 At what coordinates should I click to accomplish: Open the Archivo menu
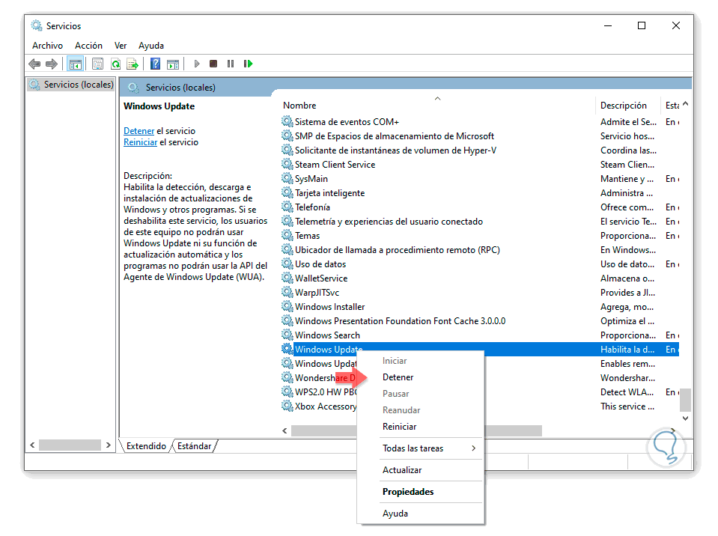[x=48, y=46]
